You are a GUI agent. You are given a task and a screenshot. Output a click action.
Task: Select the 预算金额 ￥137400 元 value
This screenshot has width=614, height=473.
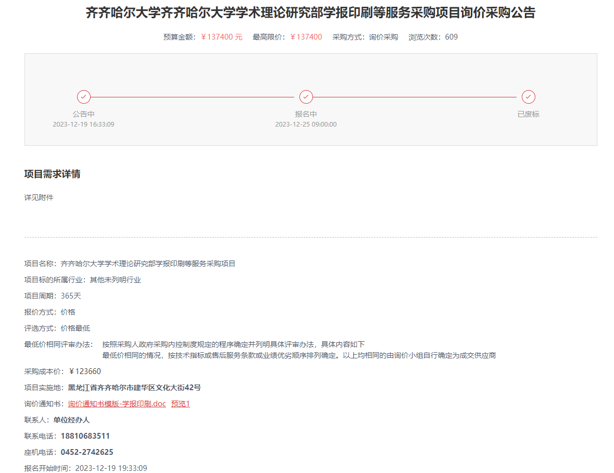(x=222, y=37)
